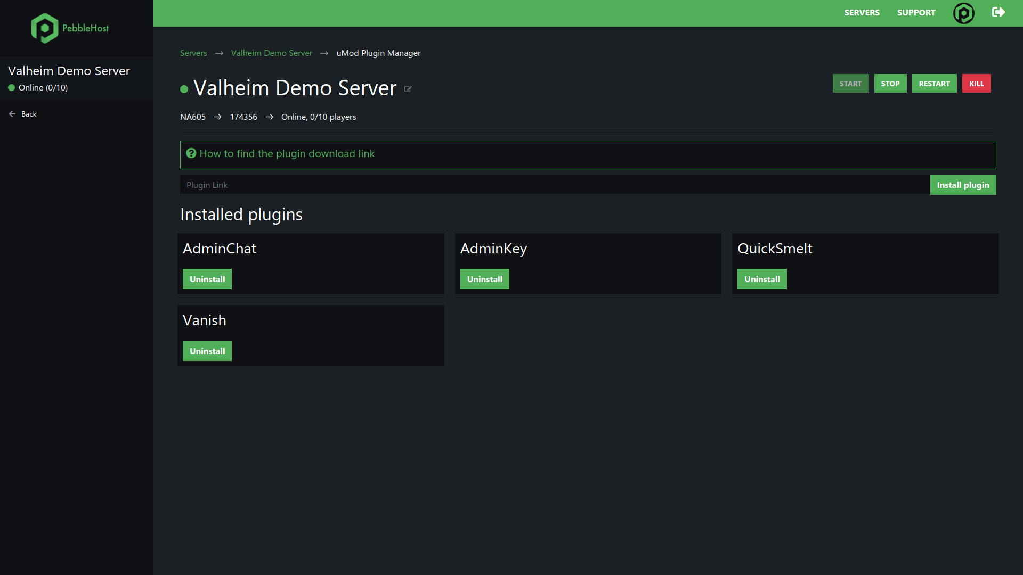Click the START server button
Viewport: 1023px width, 575px height.
(850, 84)
